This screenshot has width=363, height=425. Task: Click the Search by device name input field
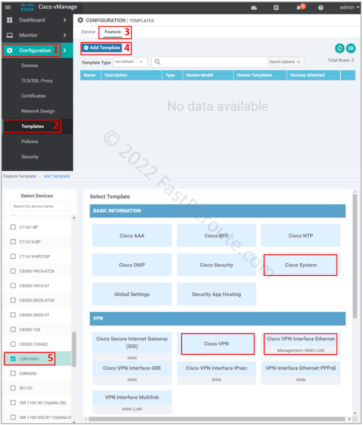click(40, 206)
